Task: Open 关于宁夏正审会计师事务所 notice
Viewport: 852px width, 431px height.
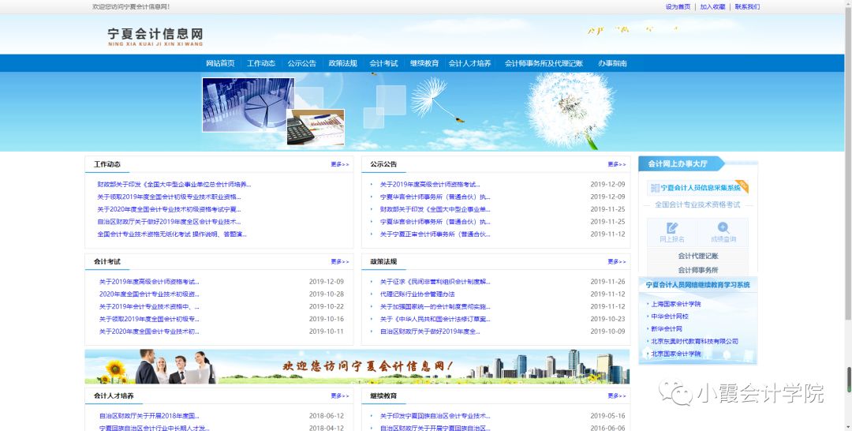Action: pos(435,234)
